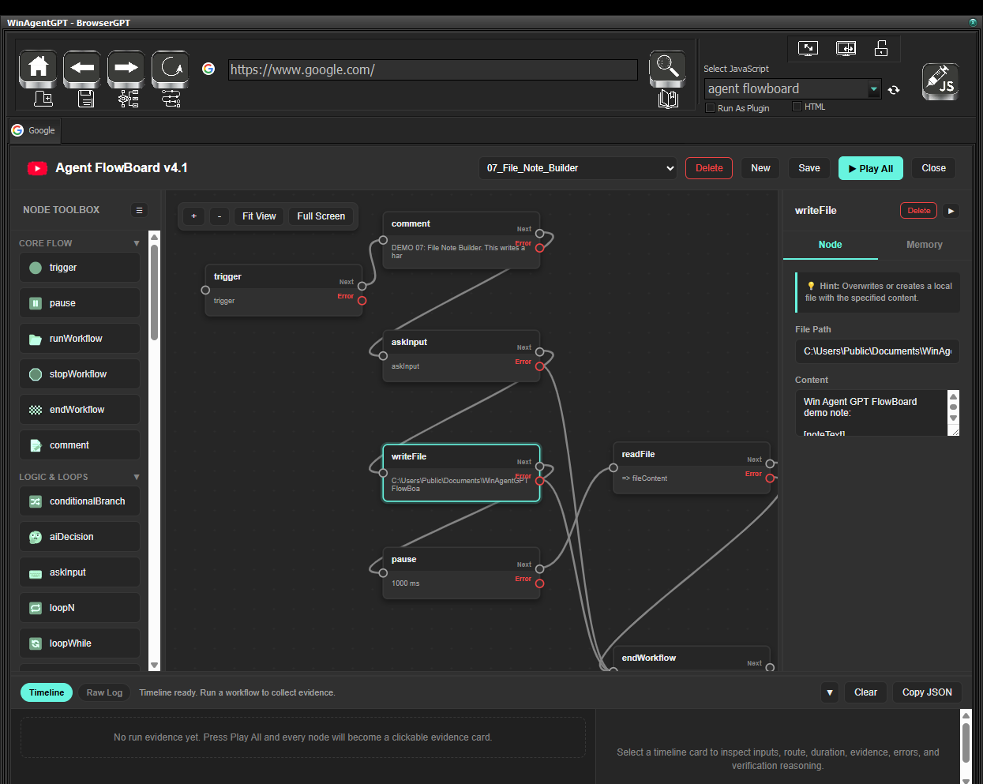Navigate back with the left arrow
983x784 pixels.
pyautogui.click(x=82, y=68)
